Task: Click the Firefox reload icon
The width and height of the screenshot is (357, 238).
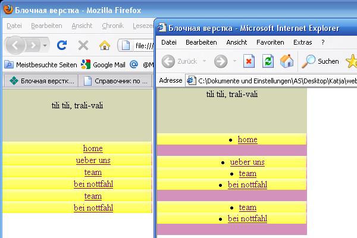Action: (x=62, y=45)
